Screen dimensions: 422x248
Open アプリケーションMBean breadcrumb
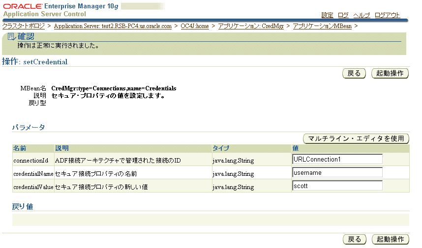tap(322, 26)
